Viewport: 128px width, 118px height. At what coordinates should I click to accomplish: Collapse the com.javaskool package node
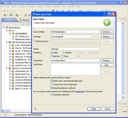(10, 34)
